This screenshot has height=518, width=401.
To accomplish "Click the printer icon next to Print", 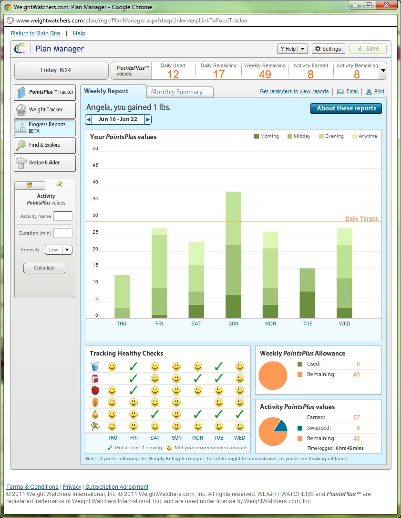I will (x=369, y=92).
